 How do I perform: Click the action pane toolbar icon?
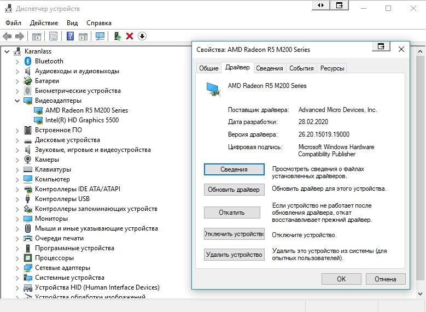click(83, 36)
